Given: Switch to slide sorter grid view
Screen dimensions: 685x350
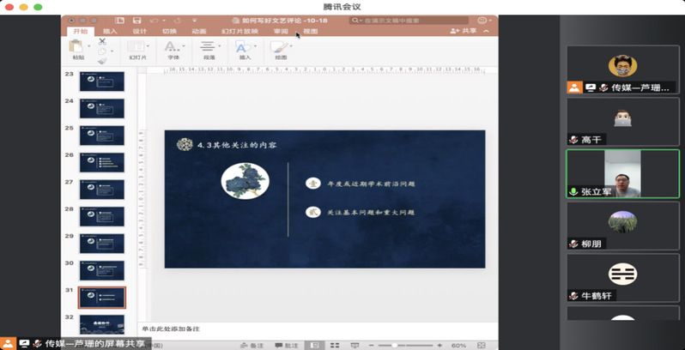Looking at the screenshot, I should (x=333, y=346).
